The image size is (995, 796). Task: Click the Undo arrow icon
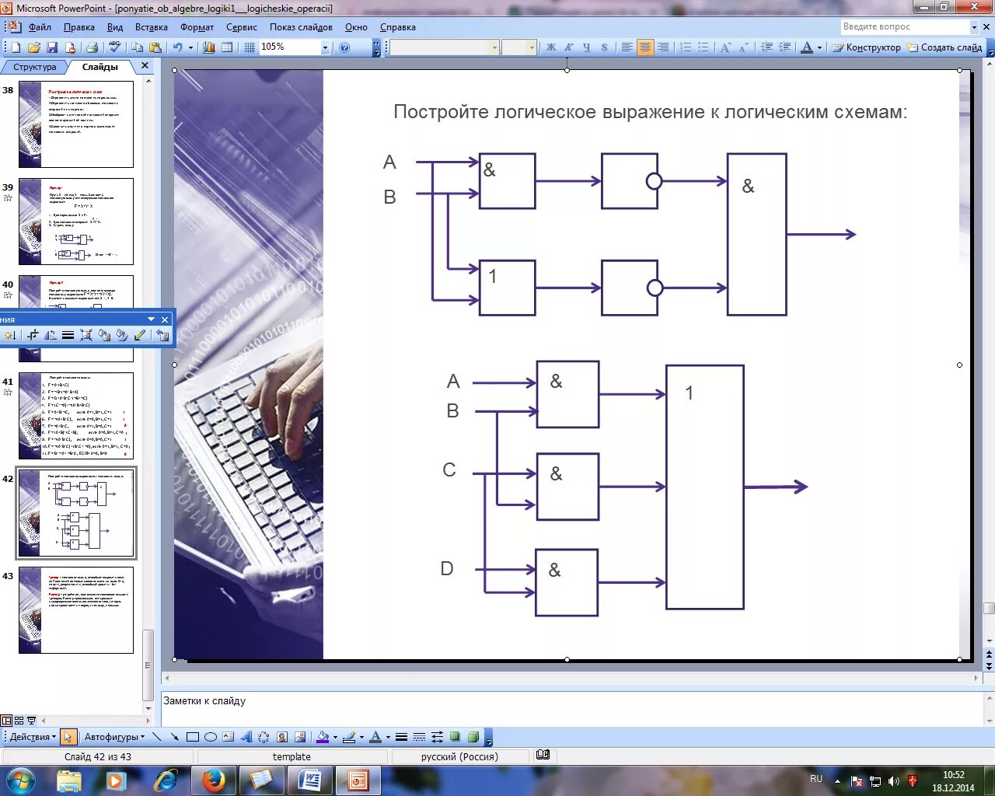click(x=177, y=47)
